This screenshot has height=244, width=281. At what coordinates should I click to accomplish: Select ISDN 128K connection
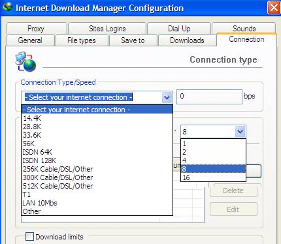[97, 160]
